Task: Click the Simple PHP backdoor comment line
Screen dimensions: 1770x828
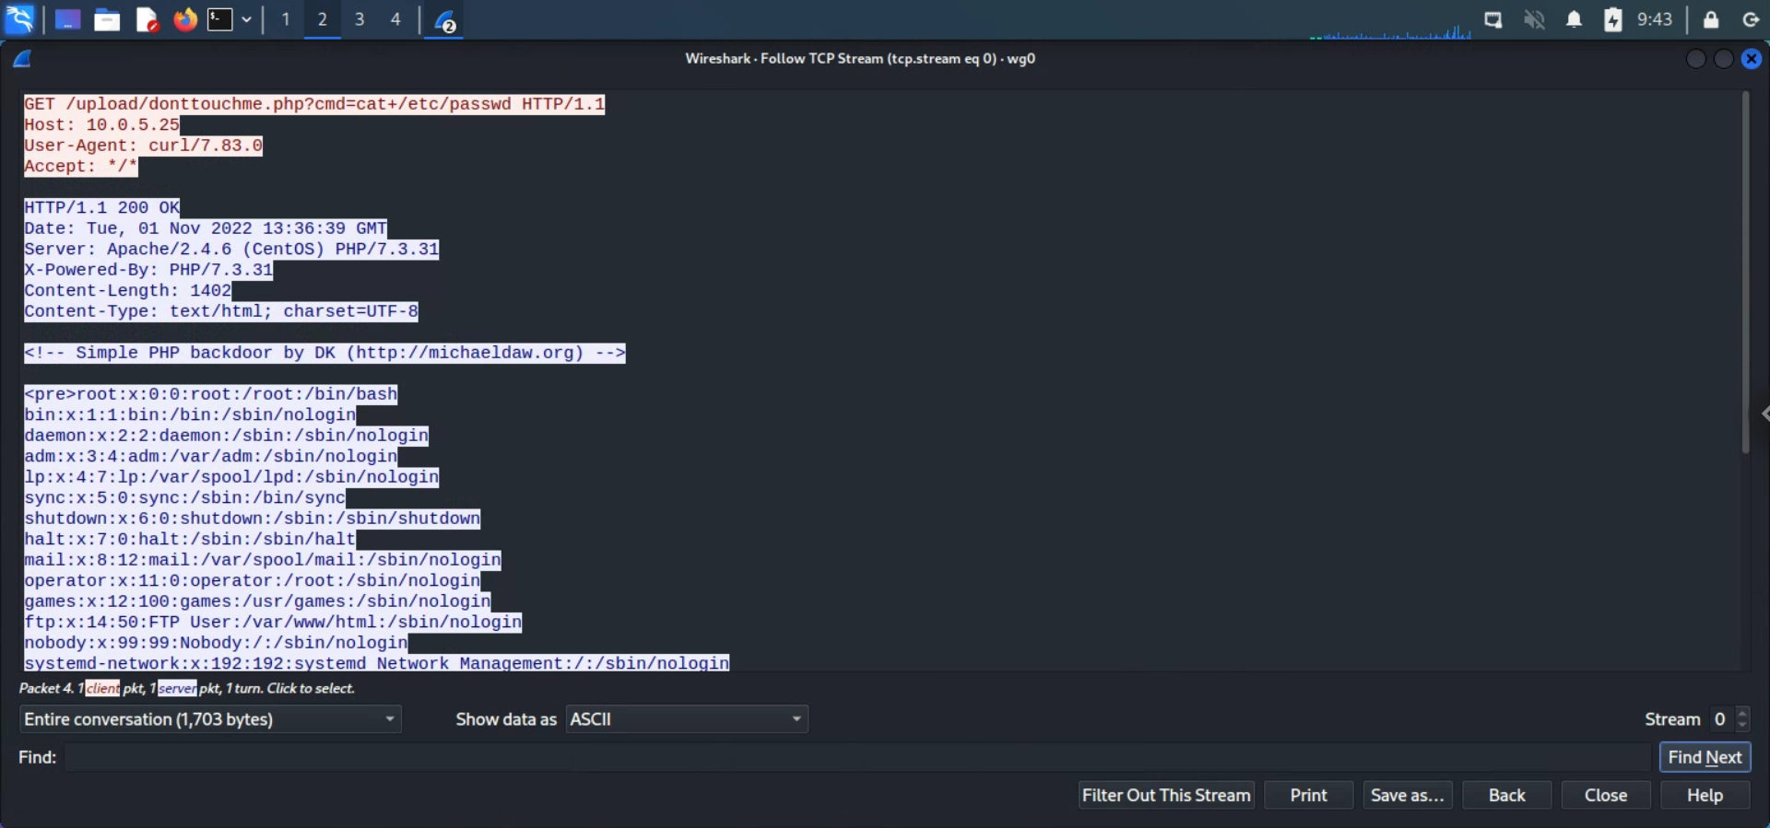Action: point(324,353)
